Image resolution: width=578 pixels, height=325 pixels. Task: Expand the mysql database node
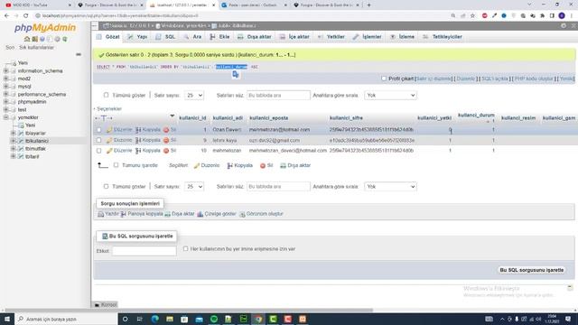pyautogui.click(x=6, y=87)
